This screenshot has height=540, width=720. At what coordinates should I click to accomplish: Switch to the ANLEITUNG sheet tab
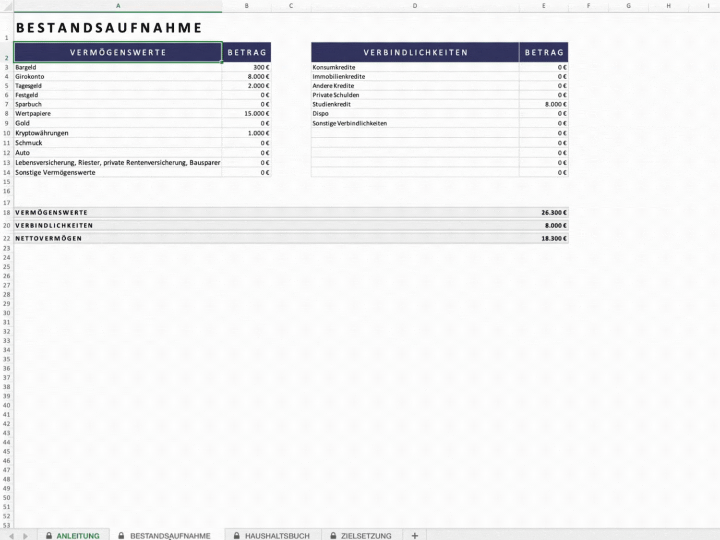coord(73,535)
